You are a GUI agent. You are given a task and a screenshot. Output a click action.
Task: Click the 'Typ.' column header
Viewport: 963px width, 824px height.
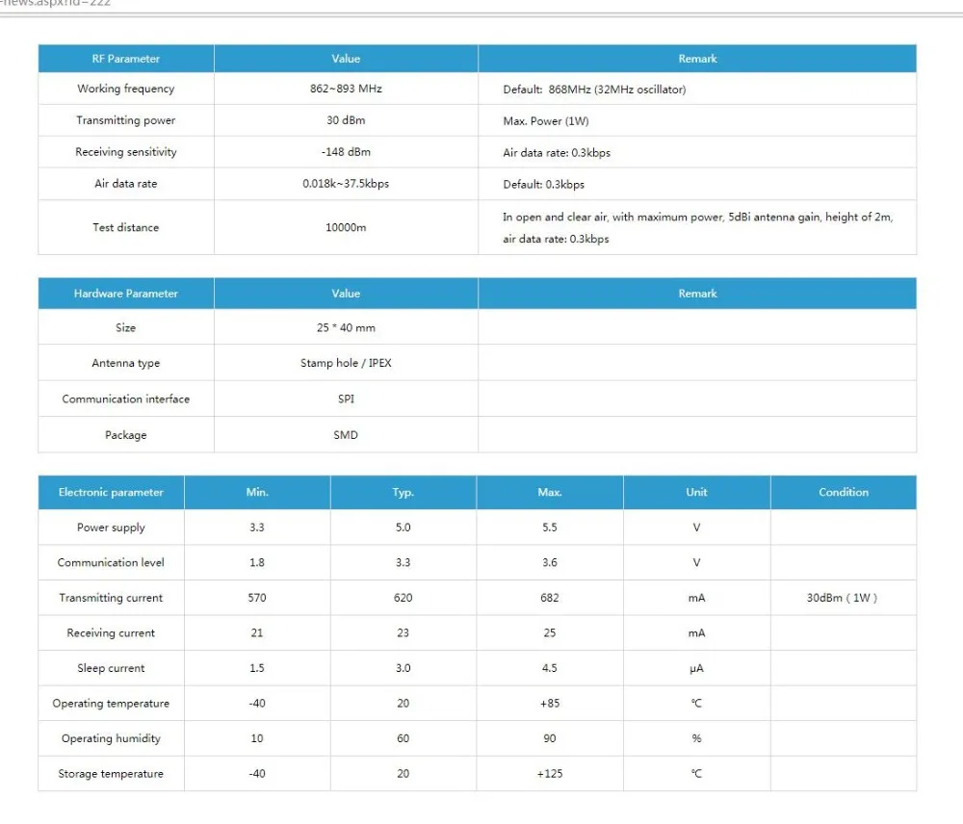(x=403, y=493)
